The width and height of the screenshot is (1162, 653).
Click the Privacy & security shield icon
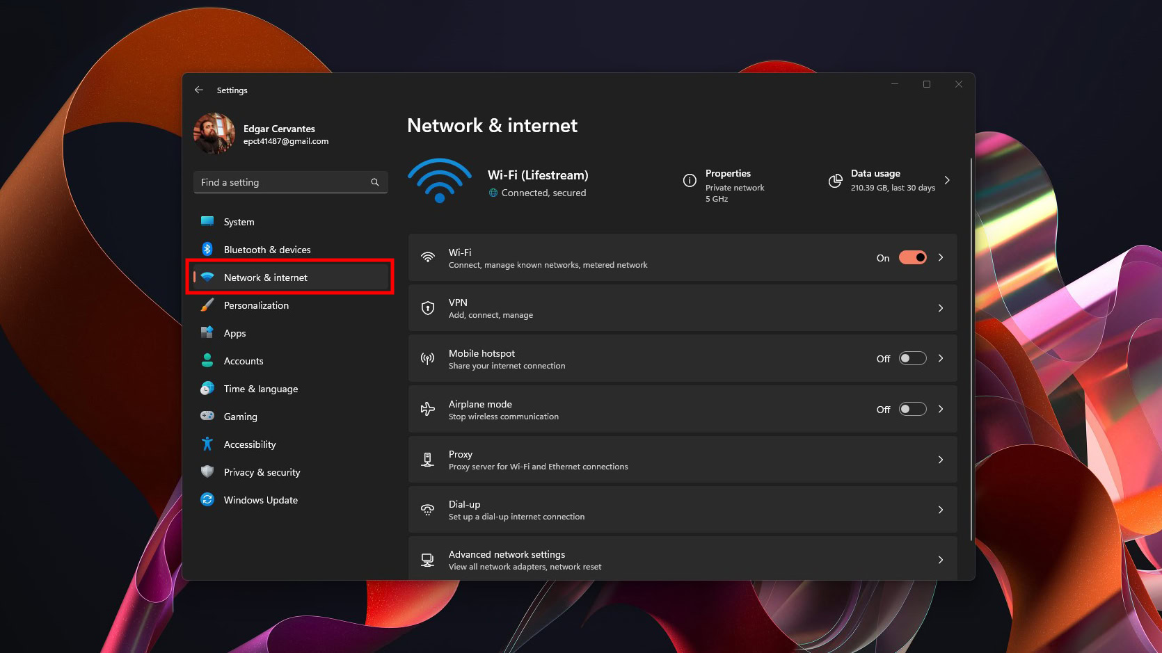tap(207, 471)
